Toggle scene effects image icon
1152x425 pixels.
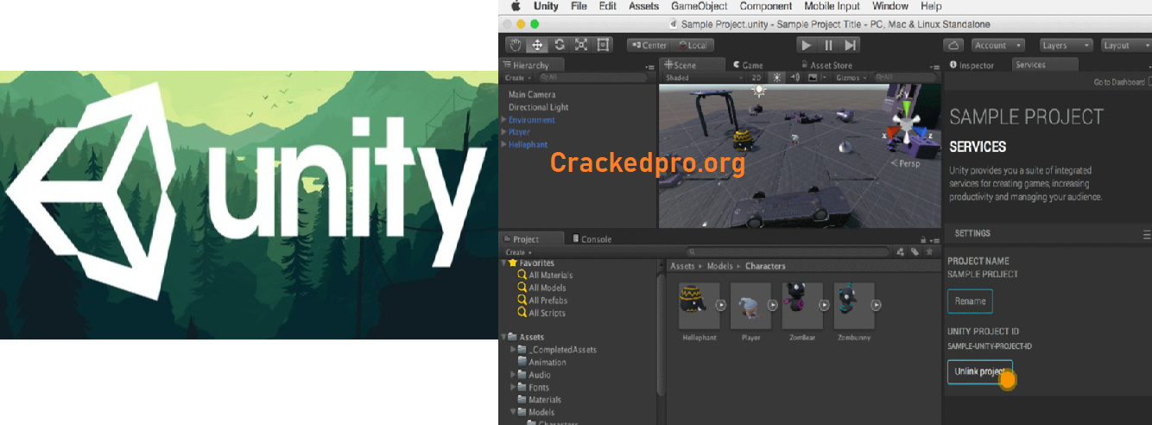point(813,78)
